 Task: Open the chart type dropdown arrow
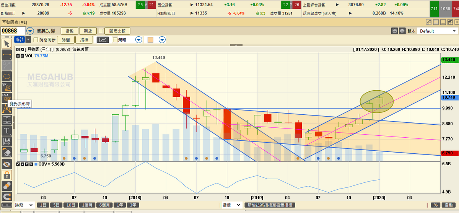(29, 39)
